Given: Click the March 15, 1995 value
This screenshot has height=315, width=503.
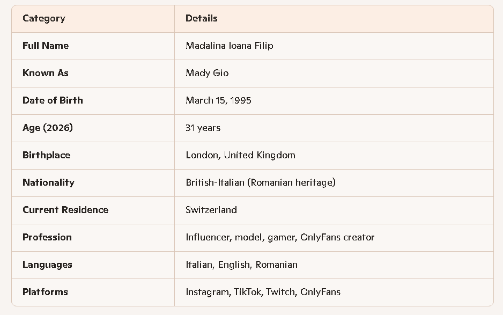Looking at the screenshot, I should click(x=218, y=100).
